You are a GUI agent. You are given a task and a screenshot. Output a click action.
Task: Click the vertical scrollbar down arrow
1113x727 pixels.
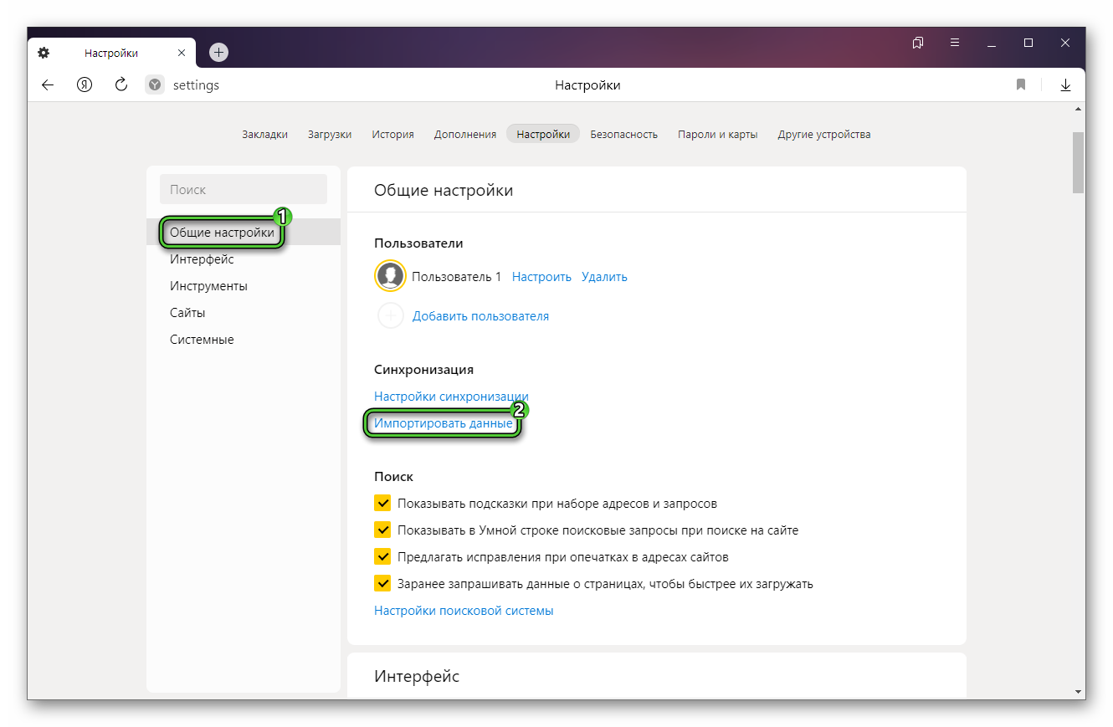[x=1079, y=692]
